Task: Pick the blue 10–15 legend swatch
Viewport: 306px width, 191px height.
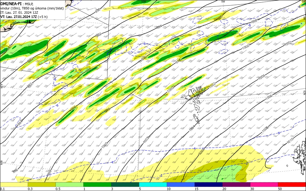Action: pos(181,185)
